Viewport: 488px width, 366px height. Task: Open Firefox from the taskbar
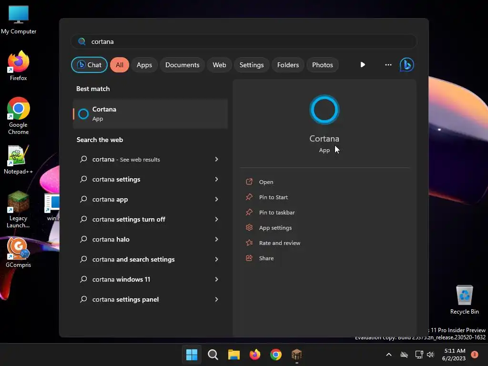coord(255,355)
